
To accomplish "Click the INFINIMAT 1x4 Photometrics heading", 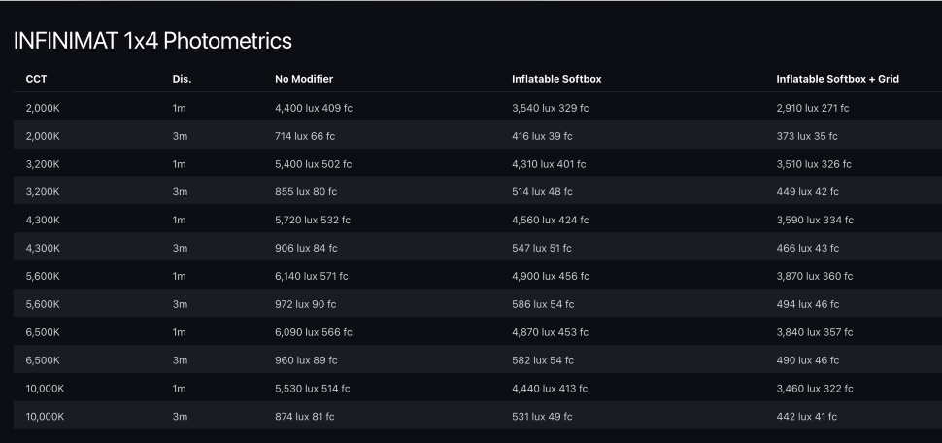I will (152, 41).
